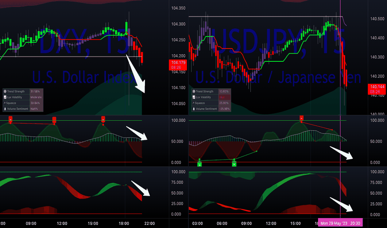Click the Squeeze arrow icon in DXY table
The height and width of the screenshot is (228, 387).
[5, 103]
